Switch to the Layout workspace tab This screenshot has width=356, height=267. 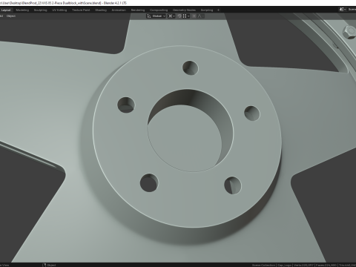[6, 10]
